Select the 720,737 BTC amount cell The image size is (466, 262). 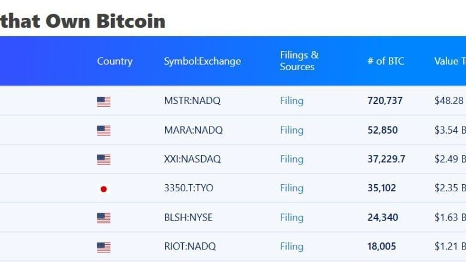tap(385, 100)
